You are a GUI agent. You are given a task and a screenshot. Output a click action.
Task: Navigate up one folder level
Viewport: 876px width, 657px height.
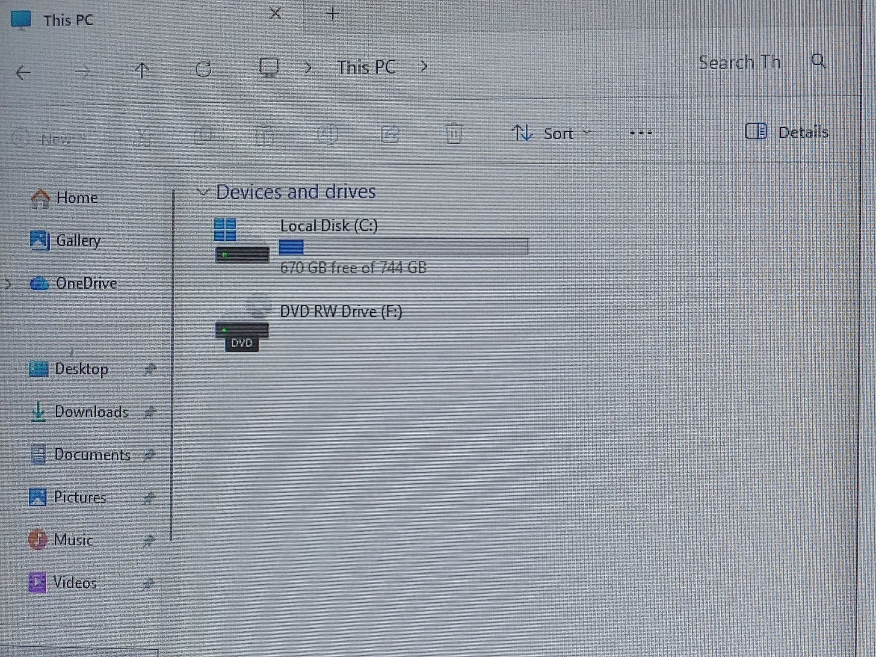click(x=142, y=71)
